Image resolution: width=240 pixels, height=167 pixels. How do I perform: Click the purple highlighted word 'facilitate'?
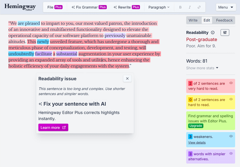point(44,54)
